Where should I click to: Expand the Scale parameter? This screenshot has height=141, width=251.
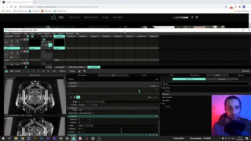(x=68, y=126)
